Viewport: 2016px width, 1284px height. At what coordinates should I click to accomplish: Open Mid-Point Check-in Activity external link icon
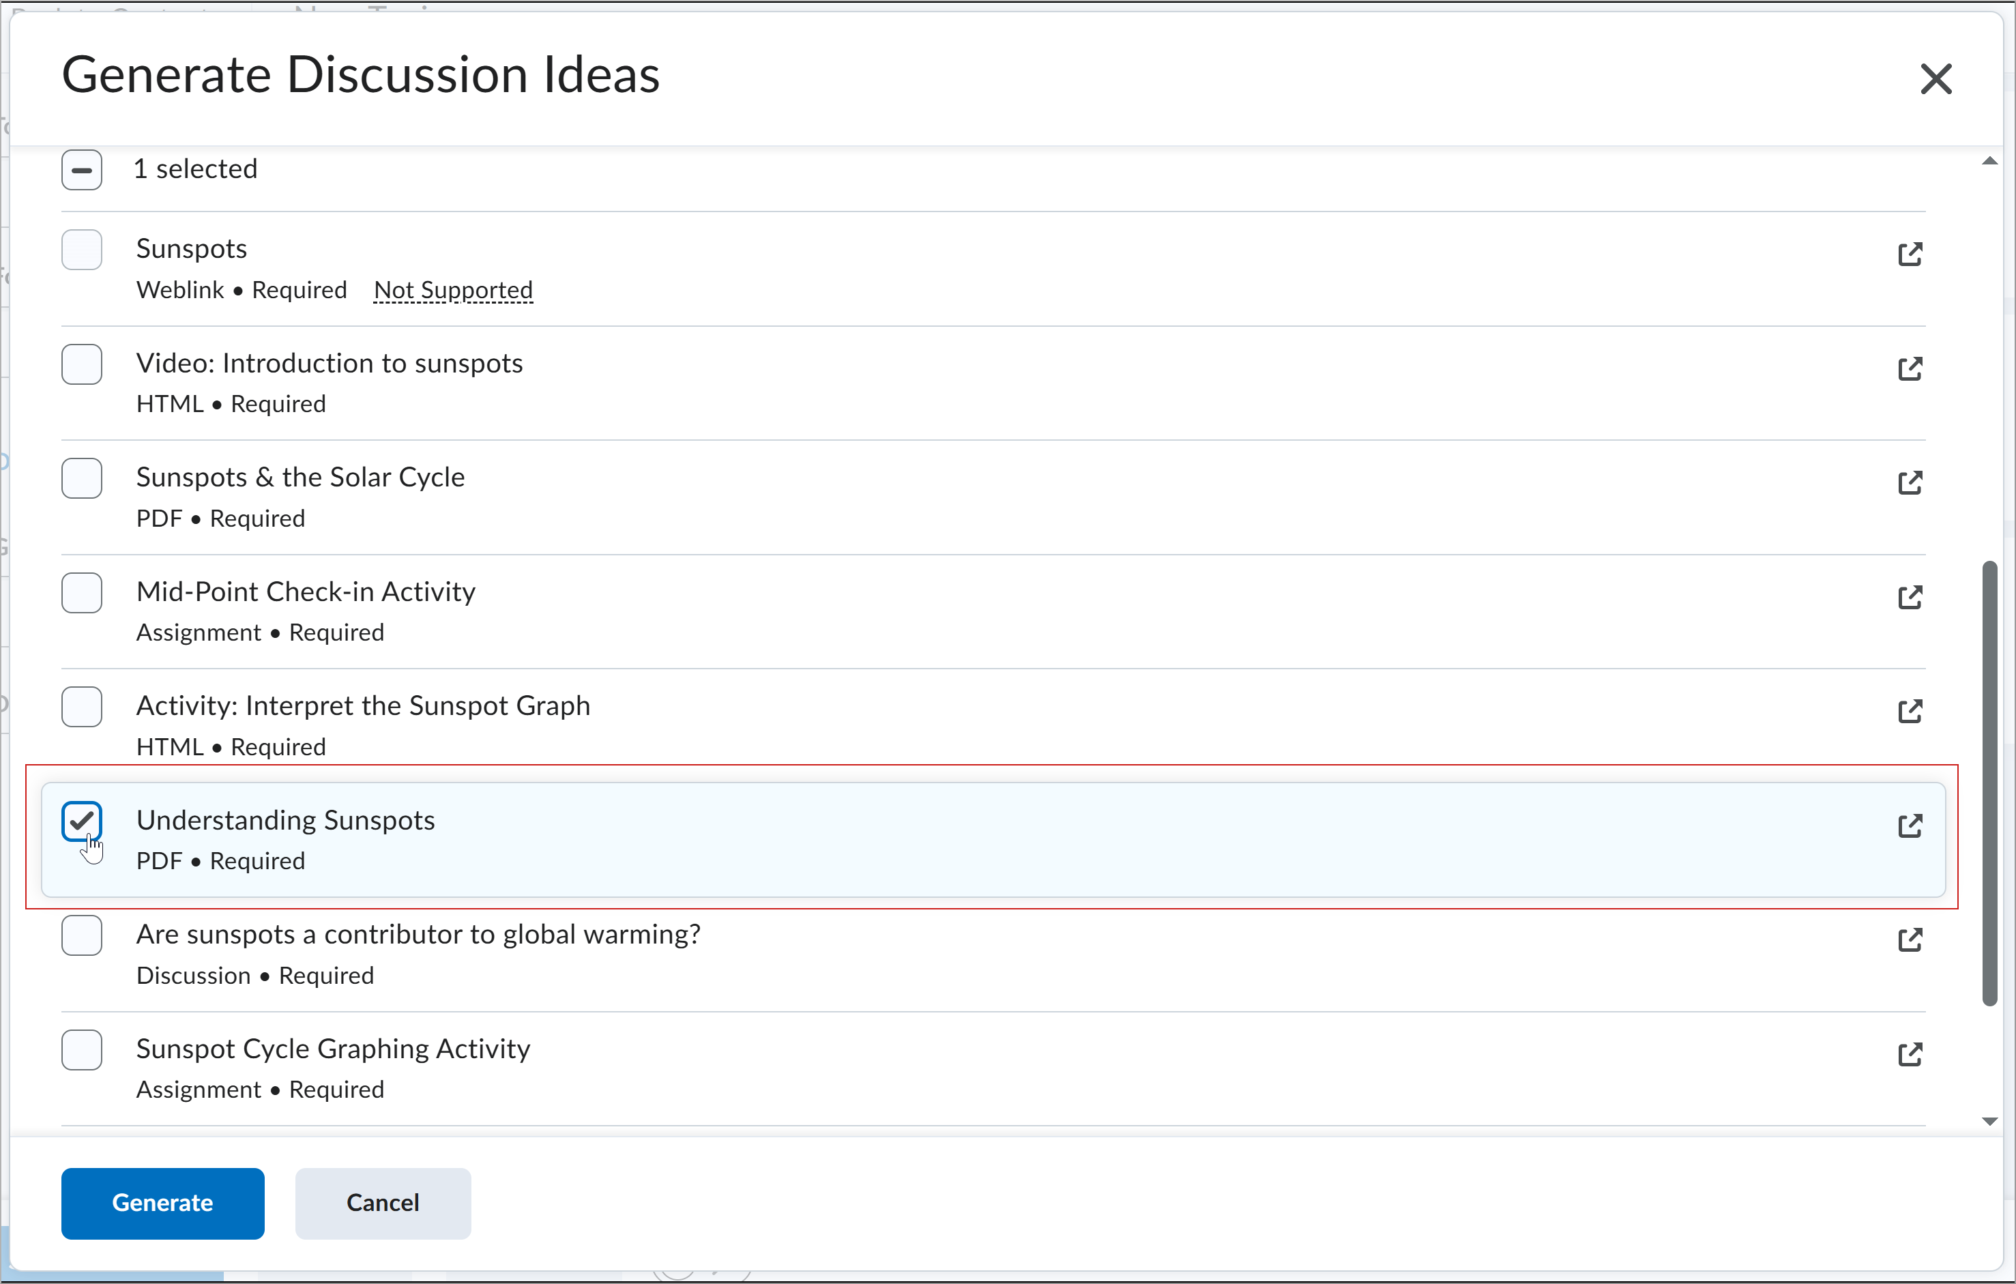point(1910,598)
